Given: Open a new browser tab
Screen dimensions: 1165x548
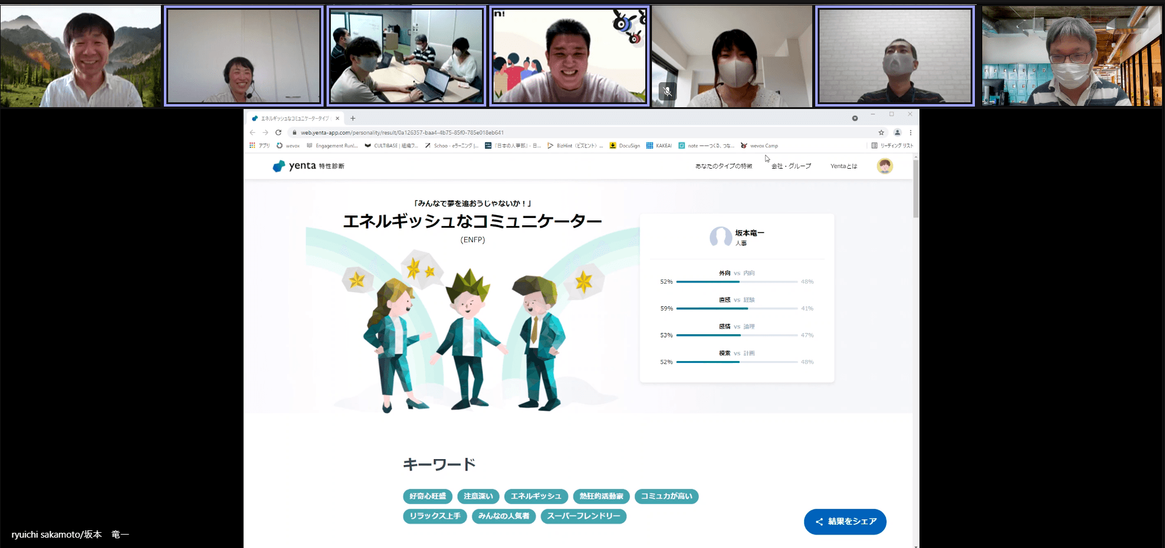Looking at the screenshot, I should [353, 118].
